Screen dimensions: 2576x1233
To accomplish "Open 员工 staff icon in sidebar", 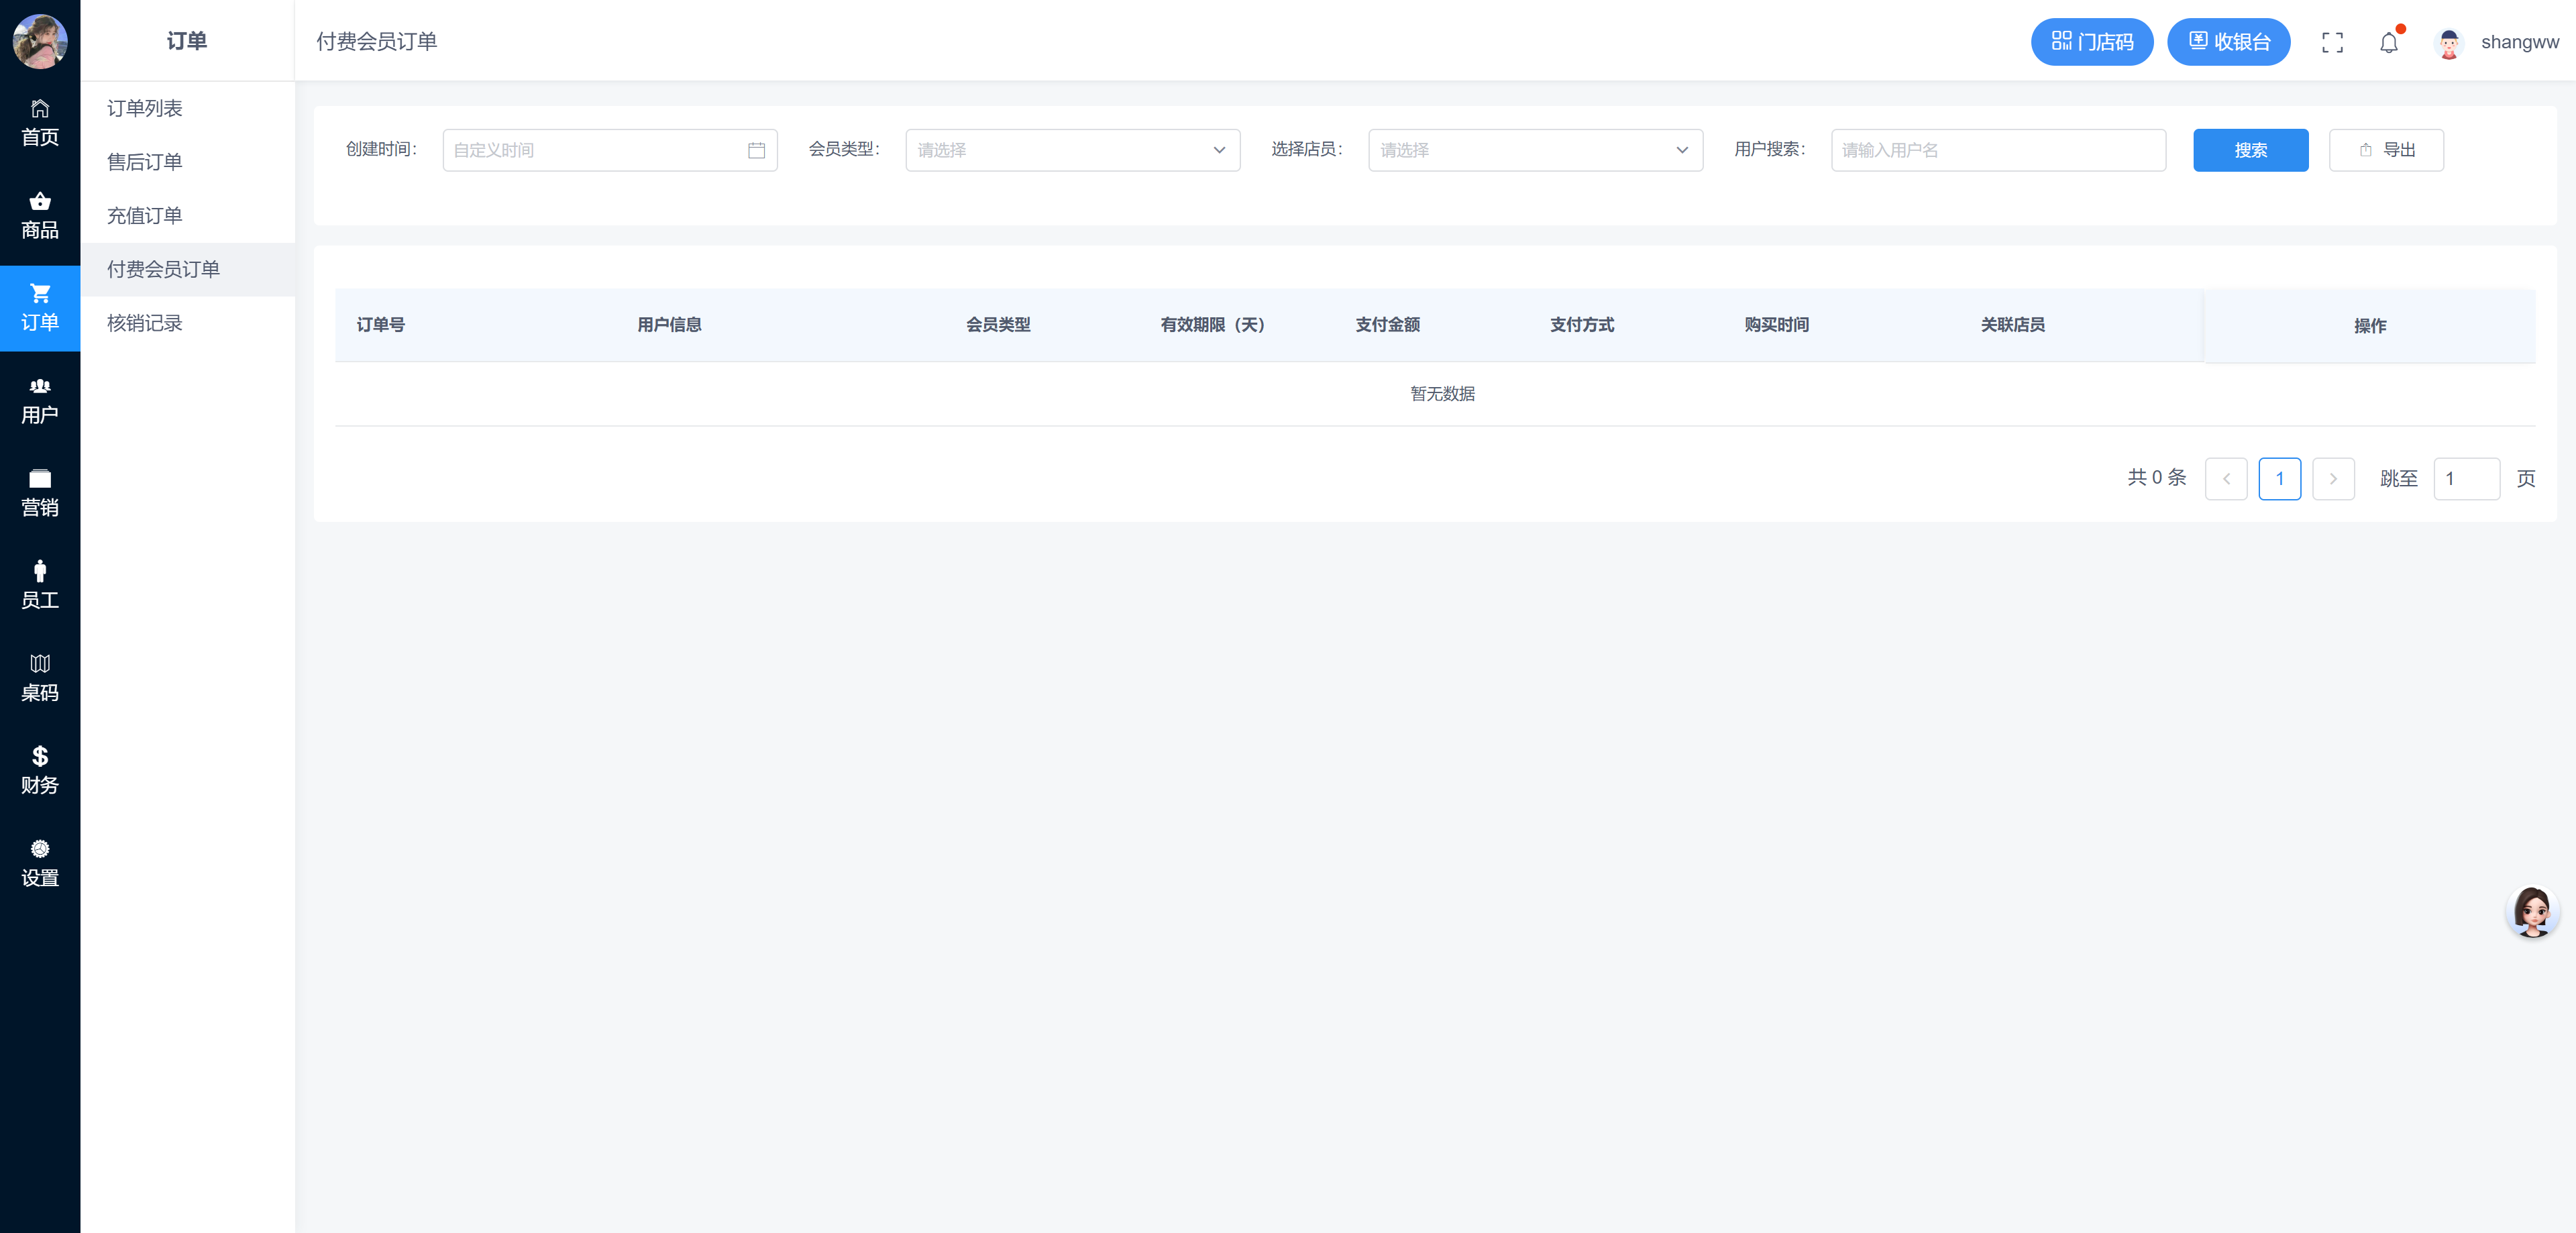I will point(40,585).
